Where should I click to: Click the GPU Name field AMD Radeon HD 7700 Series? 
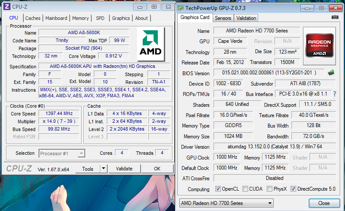click(257, 31)
